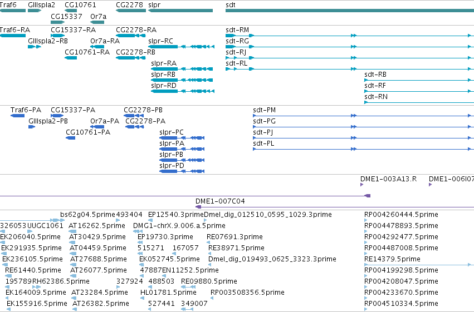
Task: Click the HL01781.5prime EST label
Action: coord(168,293)
